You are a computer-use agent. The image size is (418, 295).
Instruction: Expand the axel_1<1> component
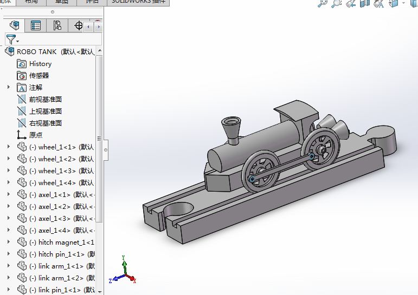click(x=9, y=194)
